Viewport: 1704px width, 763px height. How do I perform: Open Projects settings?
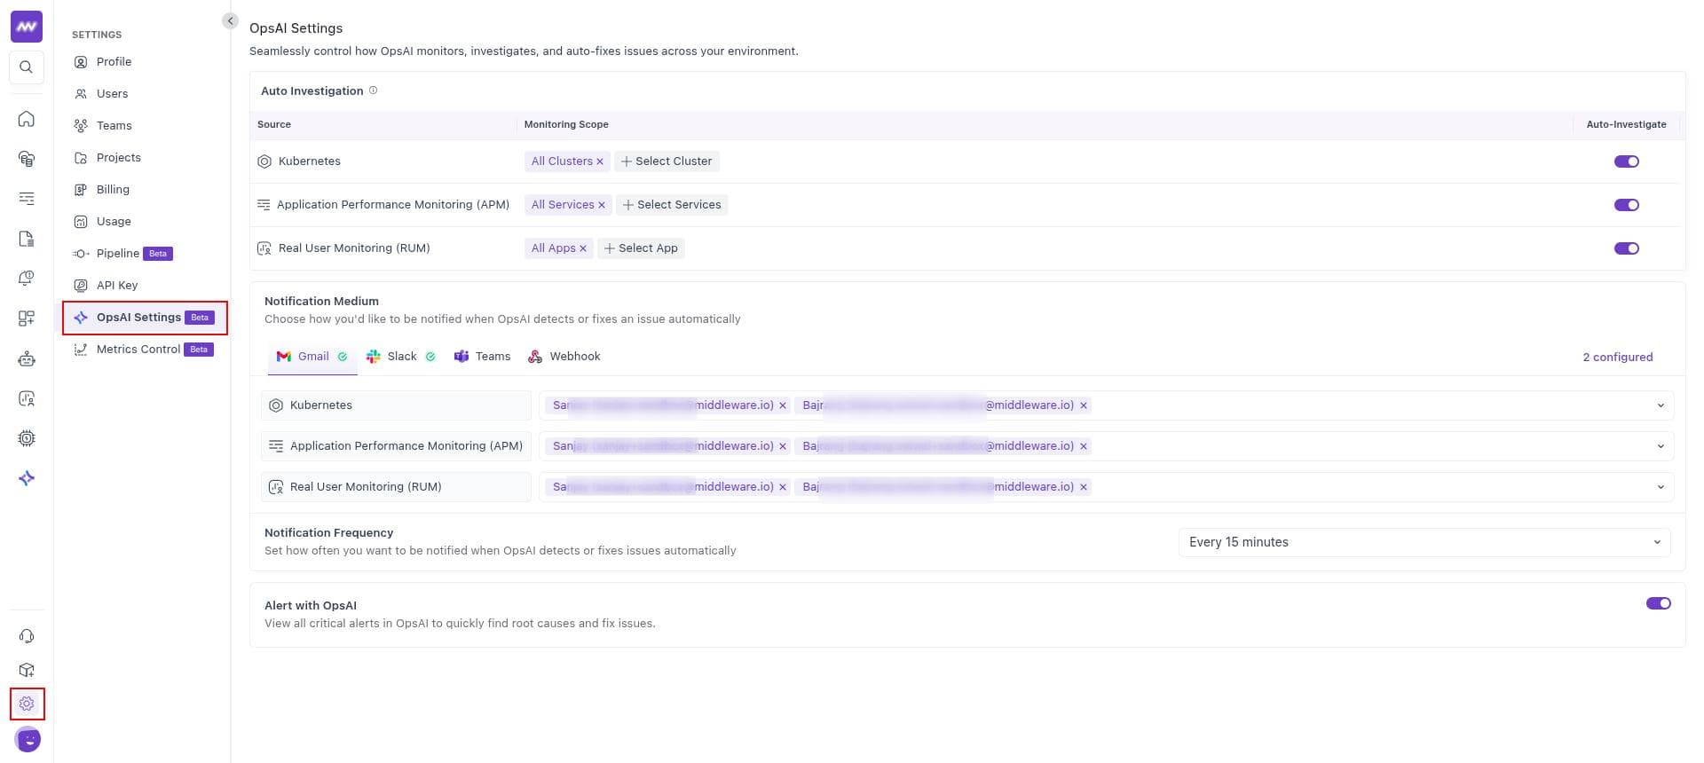tap(118, 158)
